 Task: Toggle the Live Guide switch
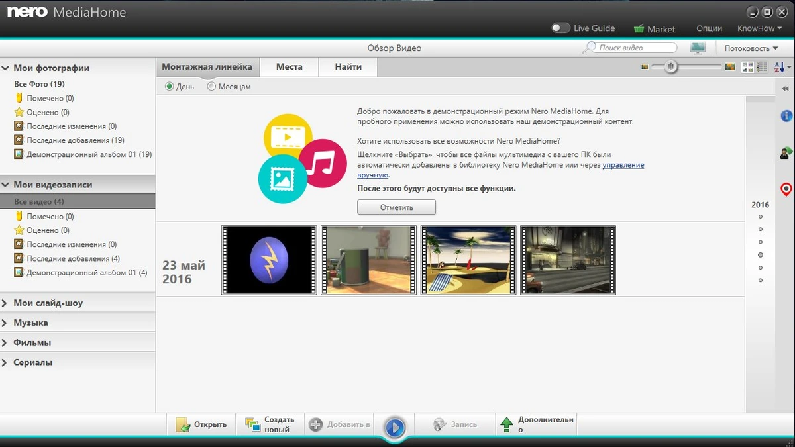coord(560,28)
